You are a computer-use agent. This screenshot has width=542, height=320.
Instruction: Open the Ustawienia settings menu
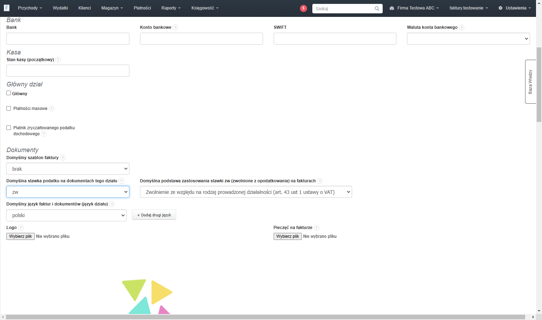pyautogui.click(x=515, y=8)
